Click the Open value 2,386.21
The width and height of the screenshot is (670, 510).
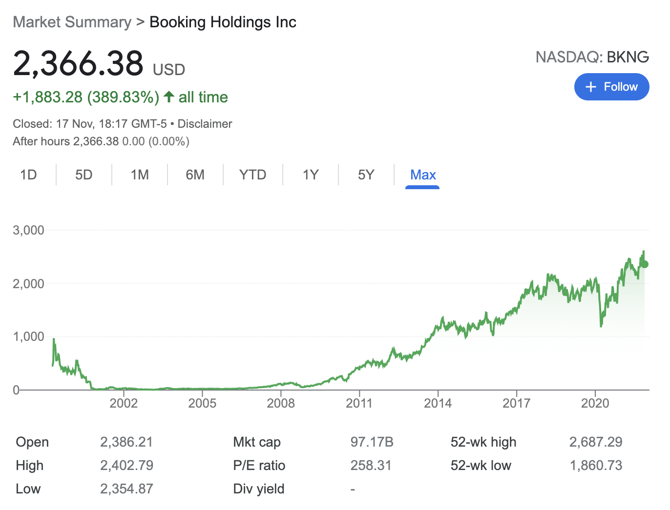[126, 442]
